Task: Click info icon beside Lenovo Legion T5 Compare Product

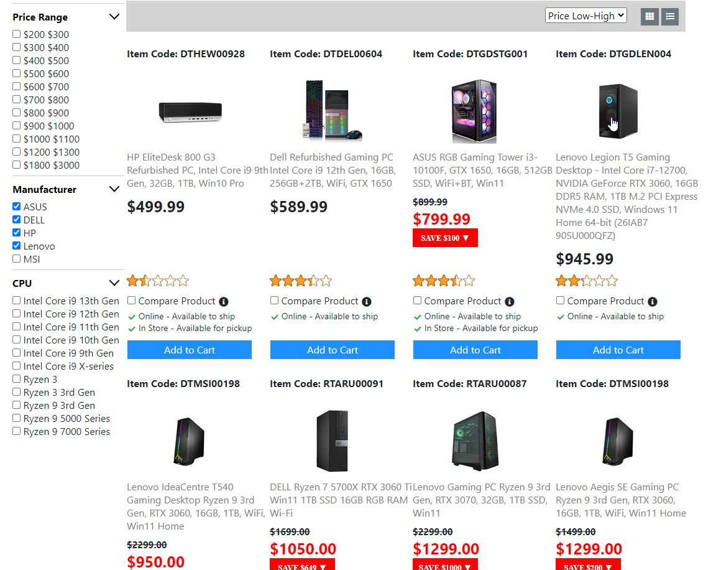Action: pos(652,302)
